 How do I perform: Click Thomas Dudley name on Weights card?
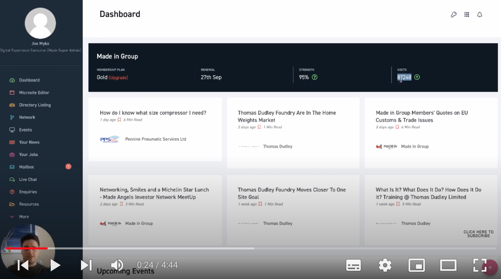[277, 147]
